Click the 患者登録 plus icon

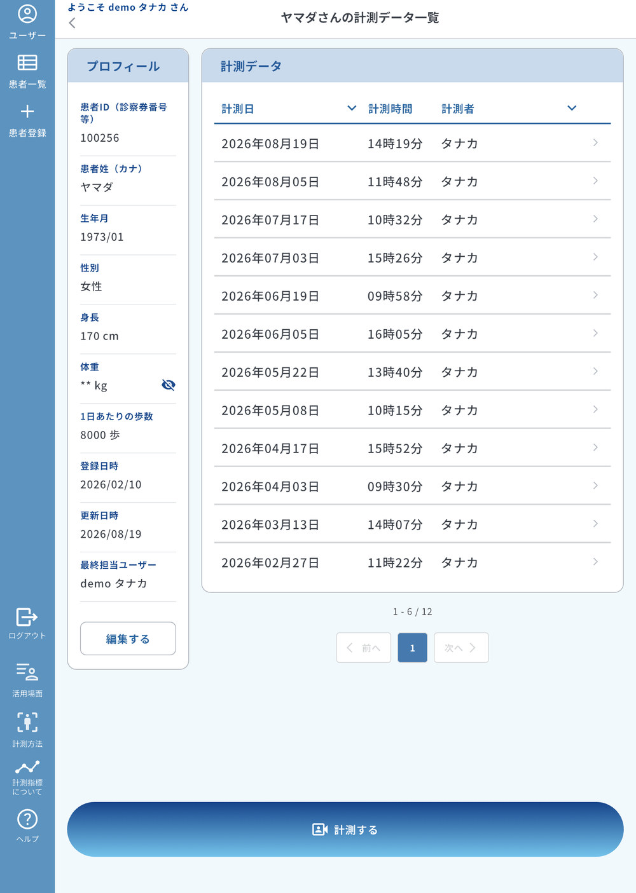(27, 112)
